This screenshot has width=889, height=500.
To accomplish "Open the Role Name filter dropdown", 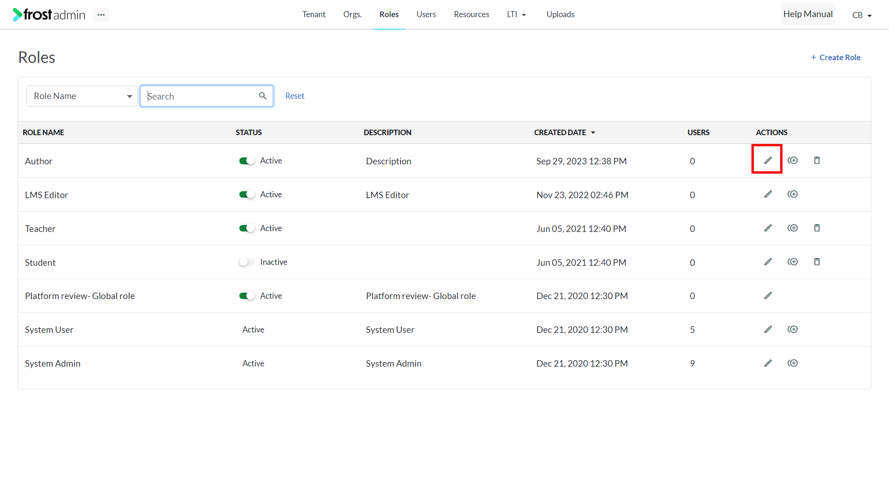I will pyautogui.click(x=82, y=96).
